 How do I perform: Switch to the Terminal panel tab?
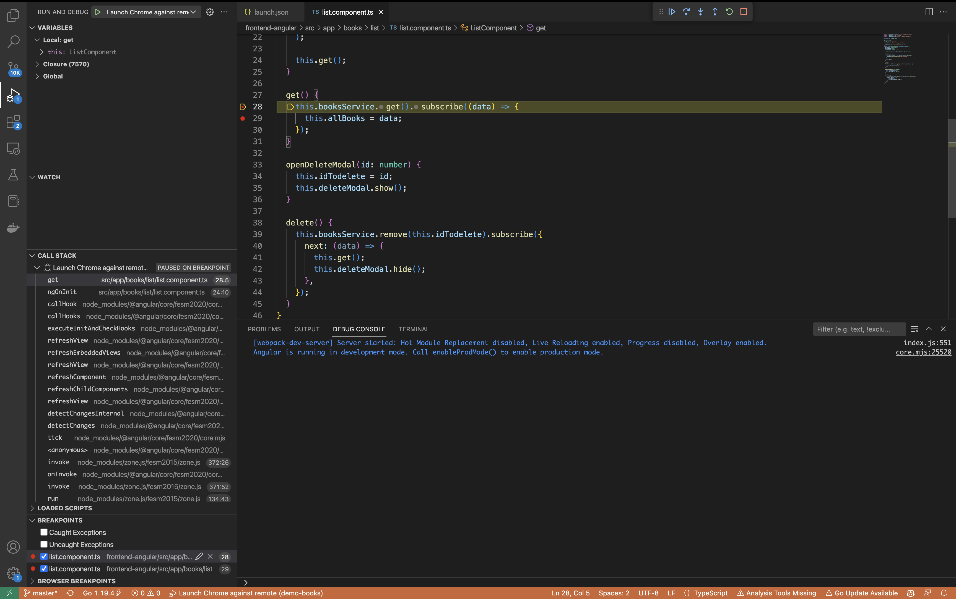click(414, 329)
